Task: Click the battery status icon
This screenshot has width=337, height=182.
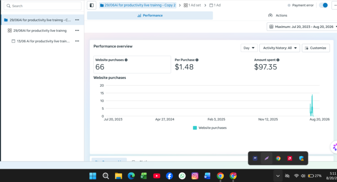Action: (x=311, y=176)
